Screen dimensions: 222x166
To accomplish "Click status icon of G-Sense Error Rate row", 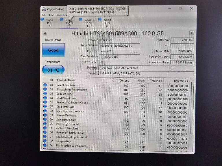I will [45, 128].
